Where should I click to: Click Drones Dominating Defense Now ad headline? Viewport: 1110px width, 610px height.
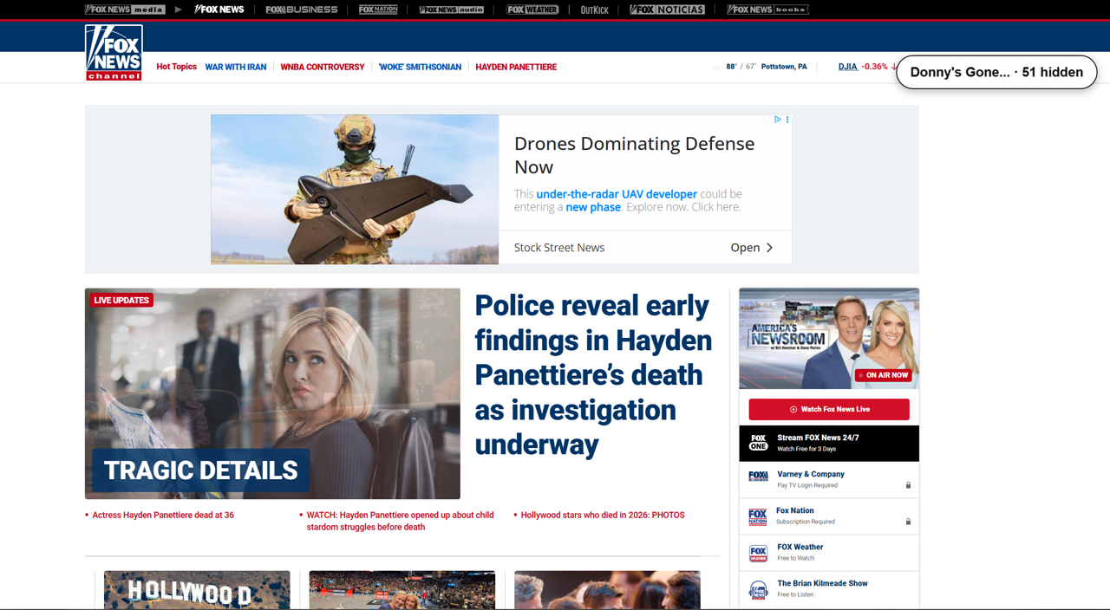pos(635,155)
